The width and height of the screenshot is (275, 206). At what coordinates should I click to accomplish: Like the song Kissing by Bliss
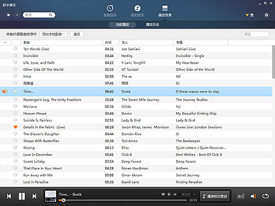tap(15, 147)
